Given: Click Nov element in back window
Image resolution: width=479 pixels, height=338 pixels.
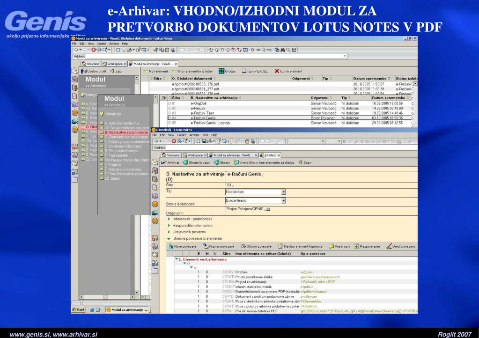Looking at the screenshot, I should 155,71.
